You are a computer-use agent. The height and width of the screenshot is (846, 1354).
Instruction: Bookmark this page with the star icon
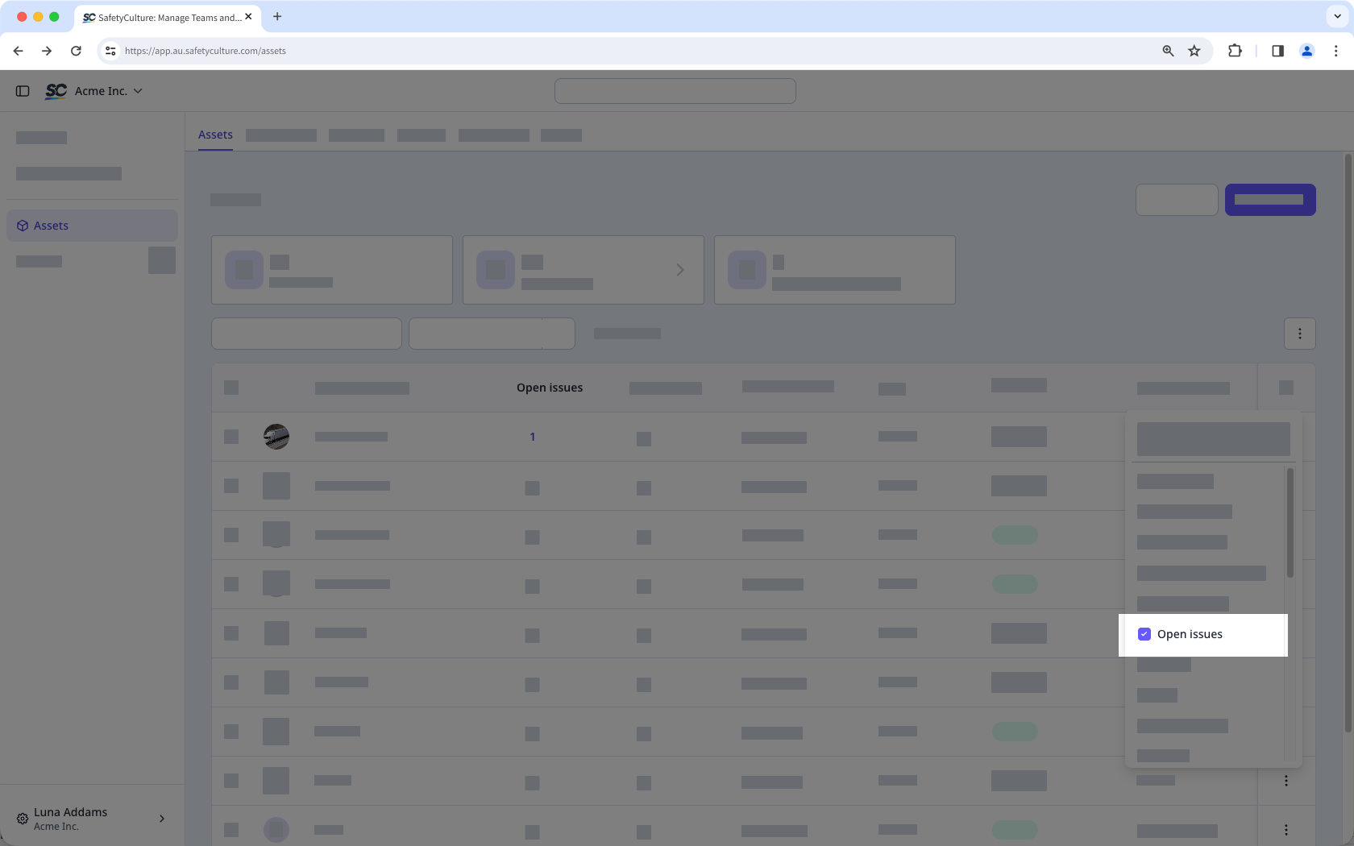coord(1194,51)
